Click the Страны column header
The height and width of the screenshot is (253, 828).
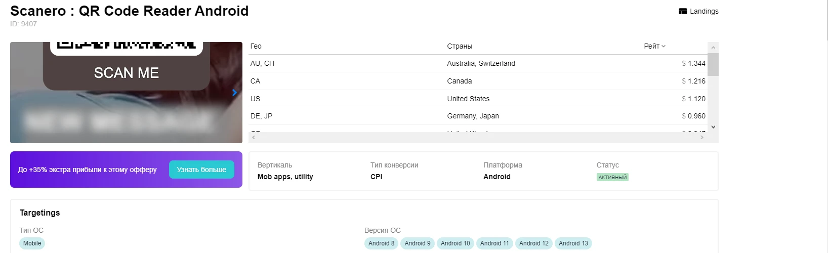coord(460,46)
